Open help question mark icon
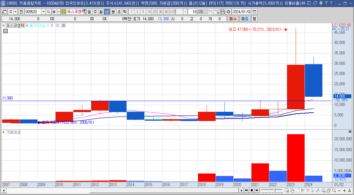This screenshot has width=354, height=195. pyautogui.click(x=331, y=3)
